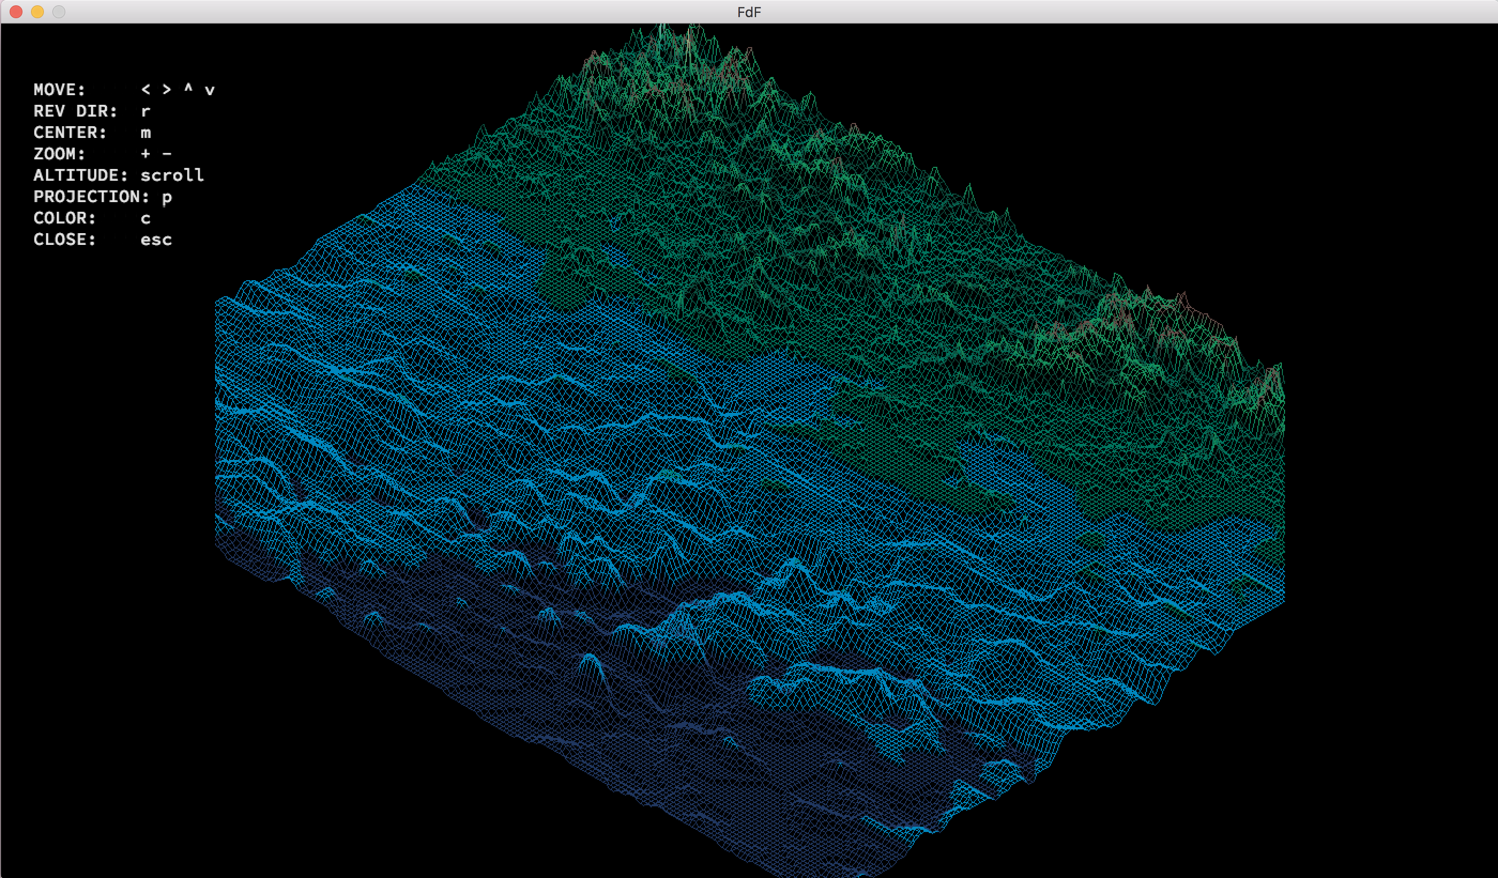Click the 'p' key hint for PROJECTION
This screenshot has height=878, width=1498.
(x=167, y=198)
